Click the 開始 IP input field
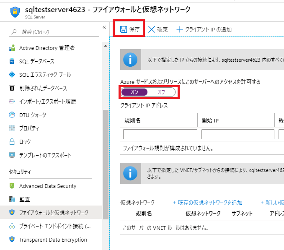Screen dimensions: 284x250 pyautogui.click(x=238, y=134)
